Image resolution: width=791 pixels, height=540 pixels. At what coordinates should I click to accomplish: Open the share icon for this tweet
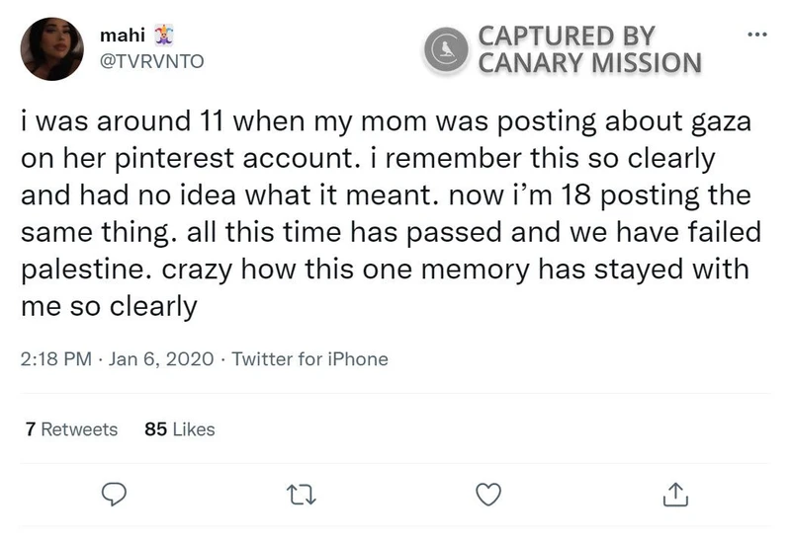tap(674, 493)
